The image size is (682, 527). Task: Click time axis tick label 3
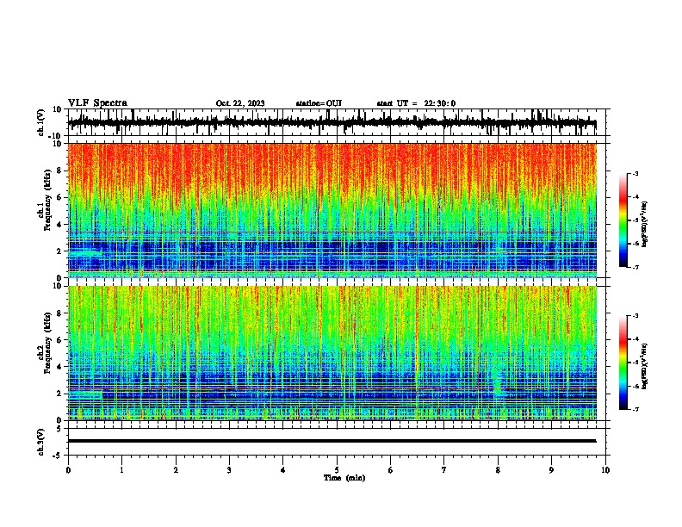[x=229, y=470]
